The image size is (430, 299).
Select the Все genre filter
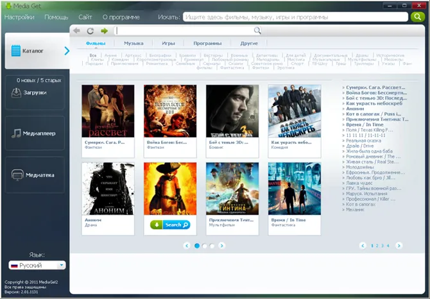93,55
